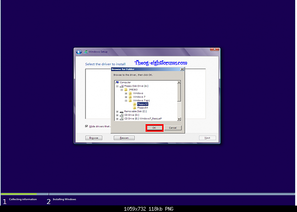
Task: Click the Next button in Windows Setup
Action: tap(207, 138)
